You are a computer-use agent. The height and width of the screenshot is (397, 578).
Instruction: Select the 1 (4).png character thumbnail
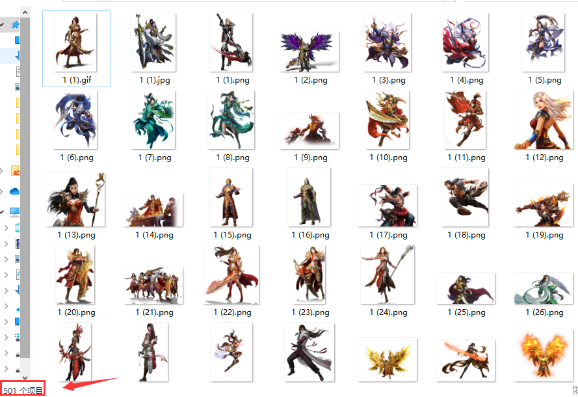(466, 42)
